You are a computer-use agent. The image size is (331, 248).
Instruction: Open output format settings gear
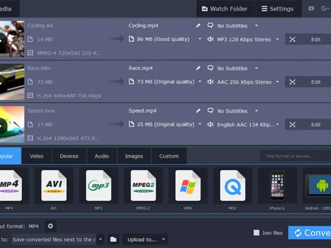(50, 226)
